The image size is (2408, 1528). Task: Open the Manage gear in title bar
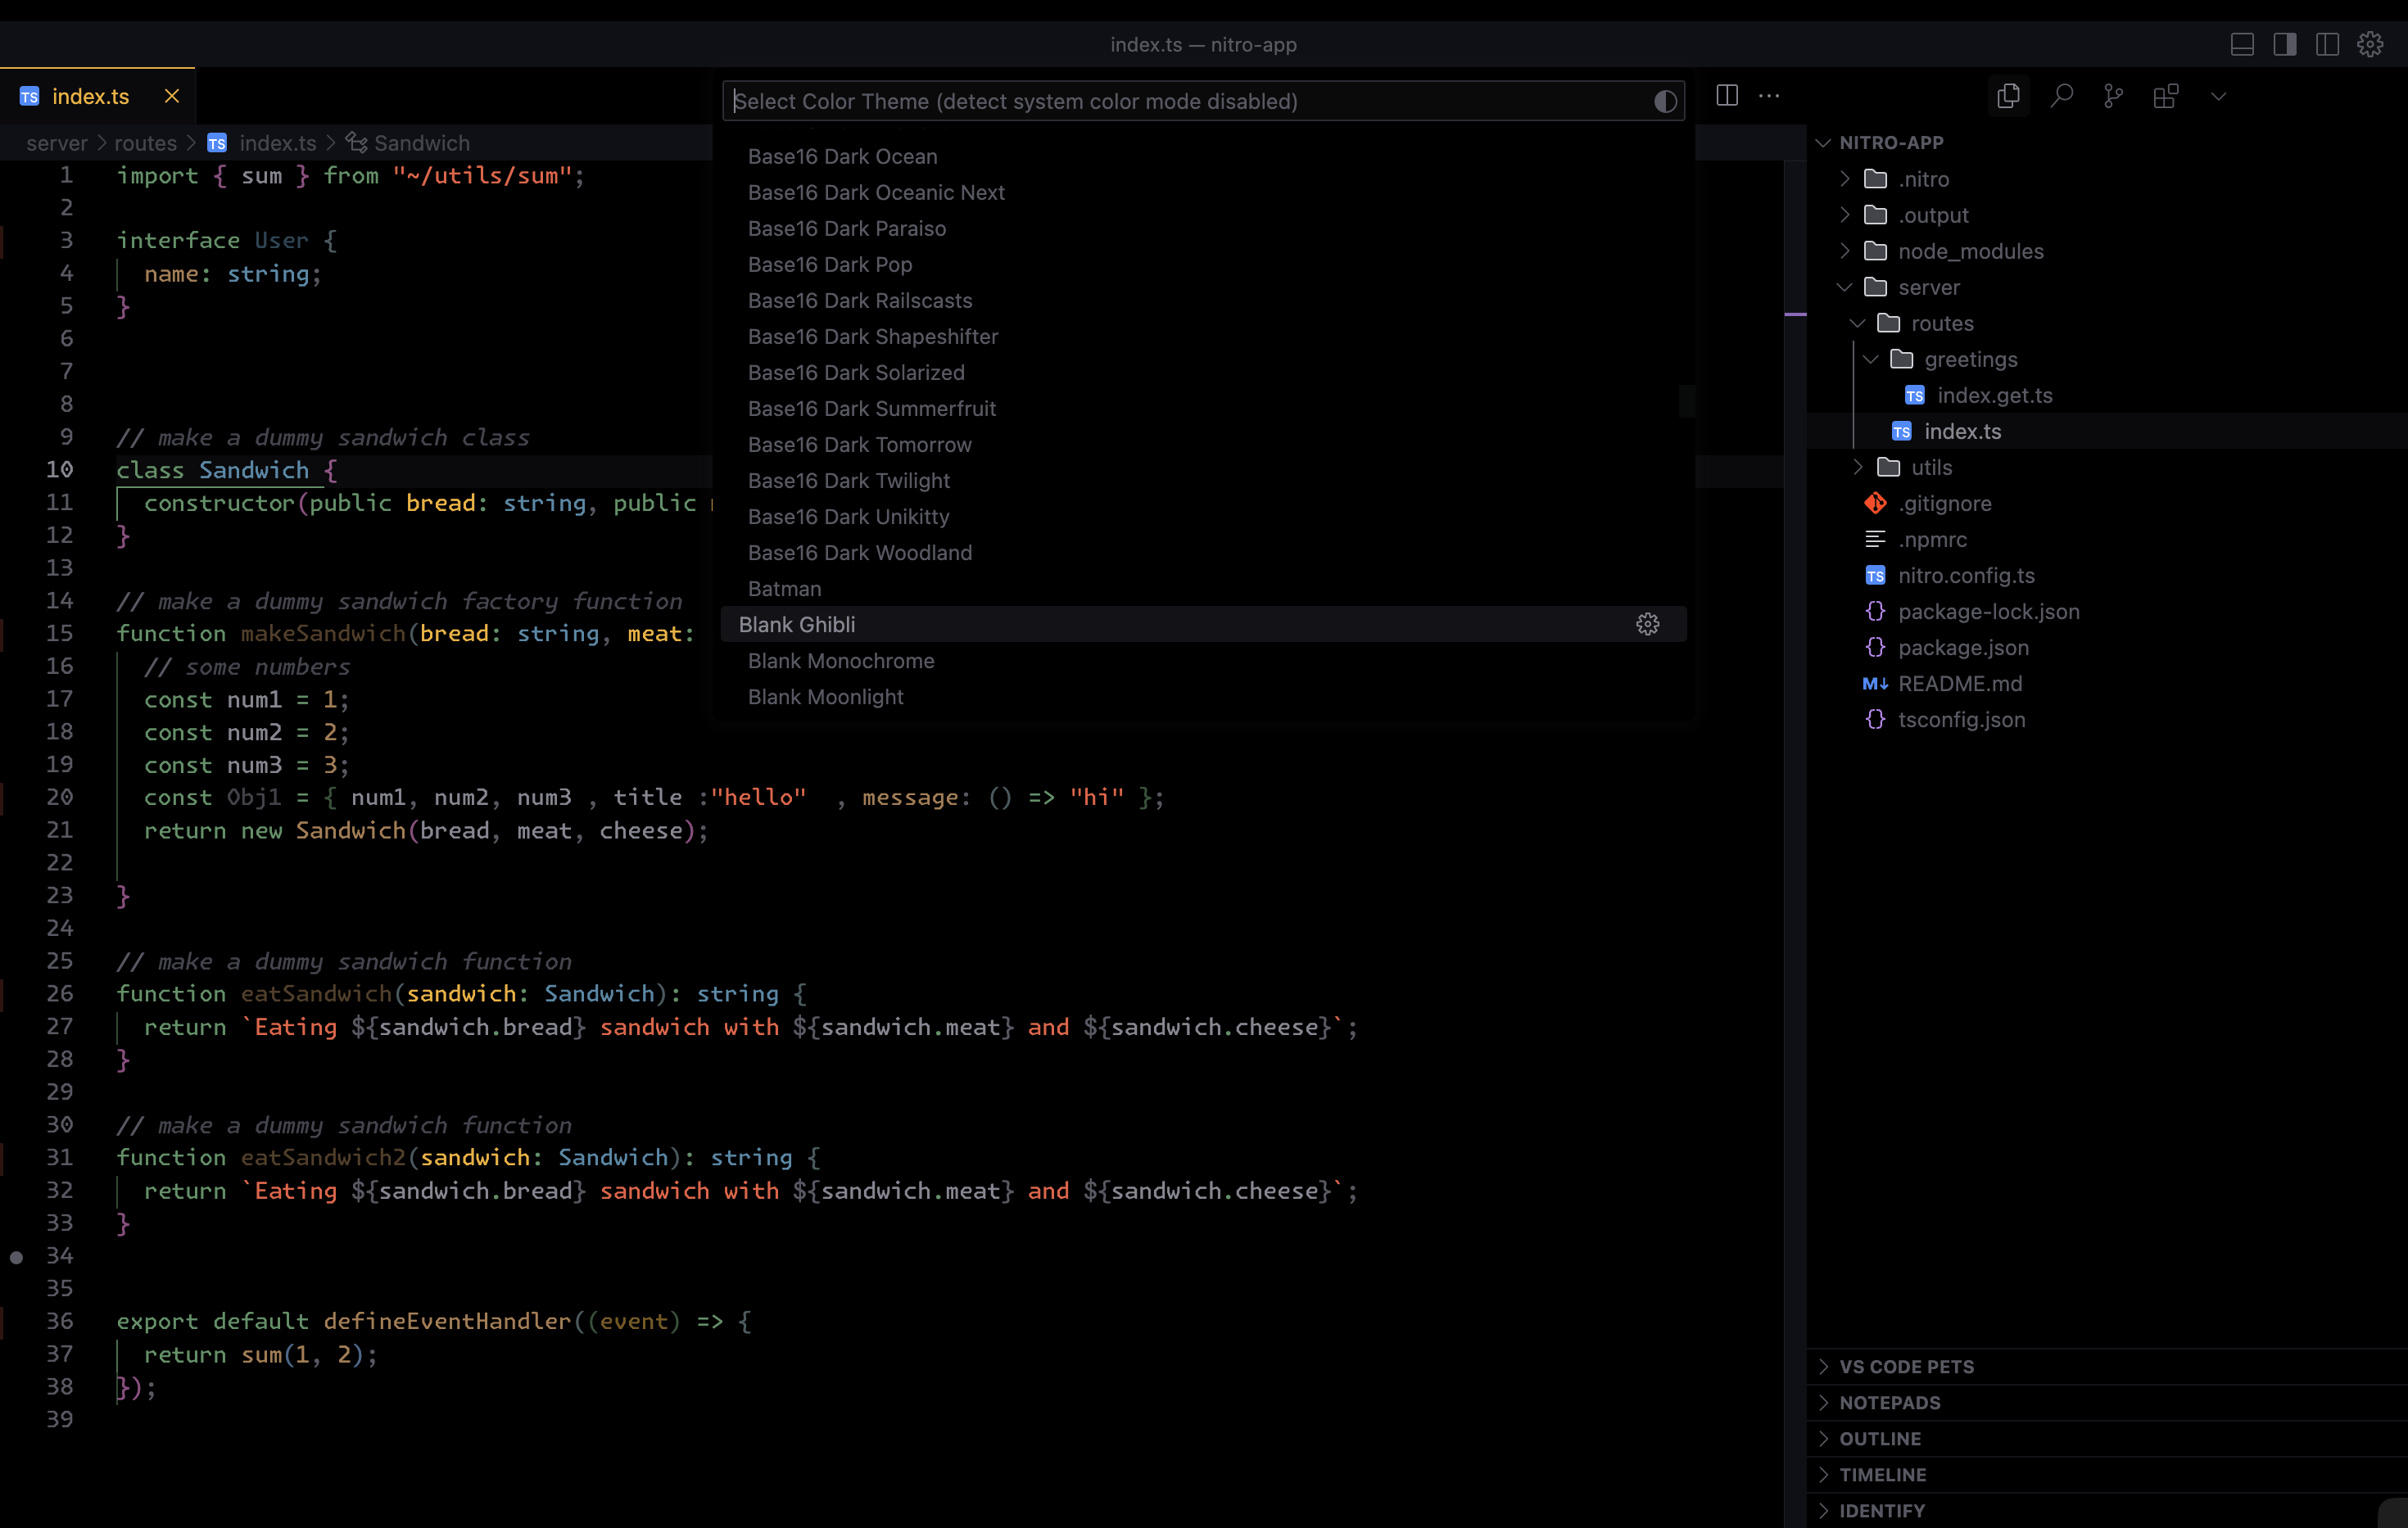[x=2370, y=44]
